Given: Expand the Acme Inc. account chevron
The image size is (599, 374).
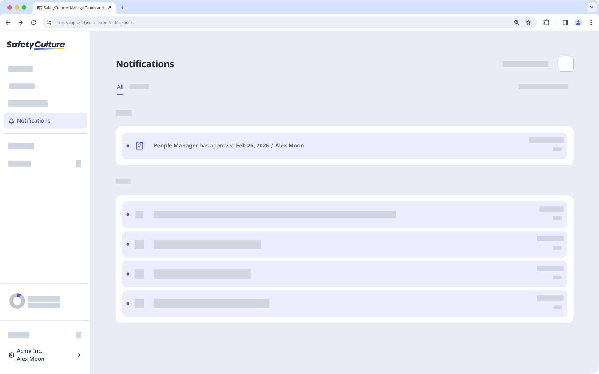Looking at the screenshot, I should pos(79,355).
